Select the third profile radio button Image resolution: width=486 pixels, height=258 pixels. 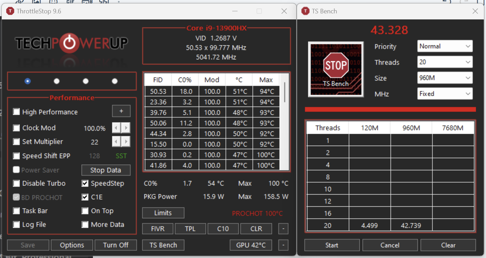(x=86, y=81)
